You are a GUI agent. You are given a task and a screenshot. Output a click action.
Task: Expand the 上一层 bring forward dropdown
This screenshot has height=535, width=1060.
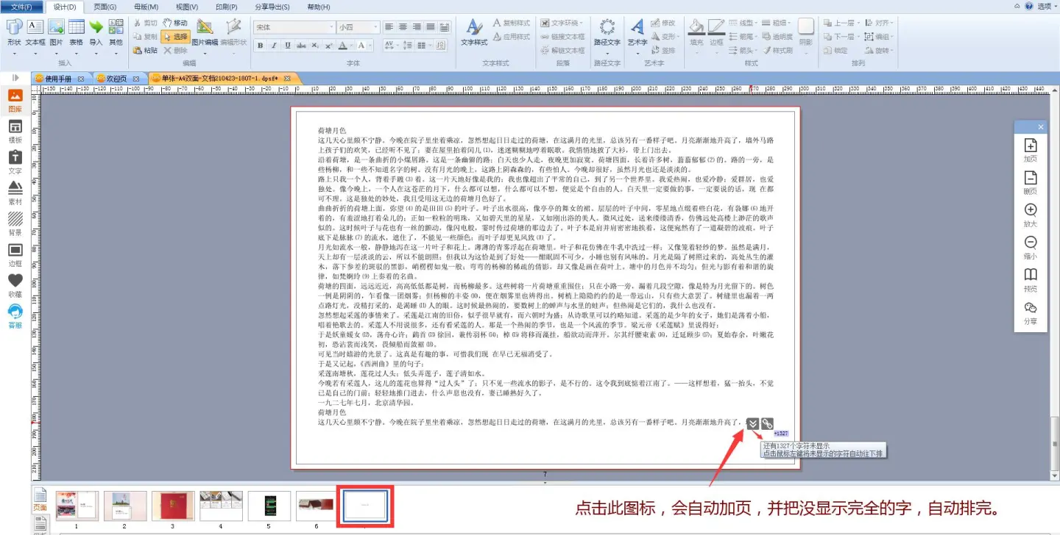pos(841,23)
